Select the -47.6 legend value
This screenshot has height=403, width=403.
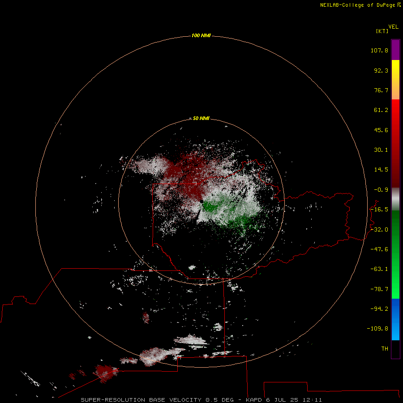[379, 249]
